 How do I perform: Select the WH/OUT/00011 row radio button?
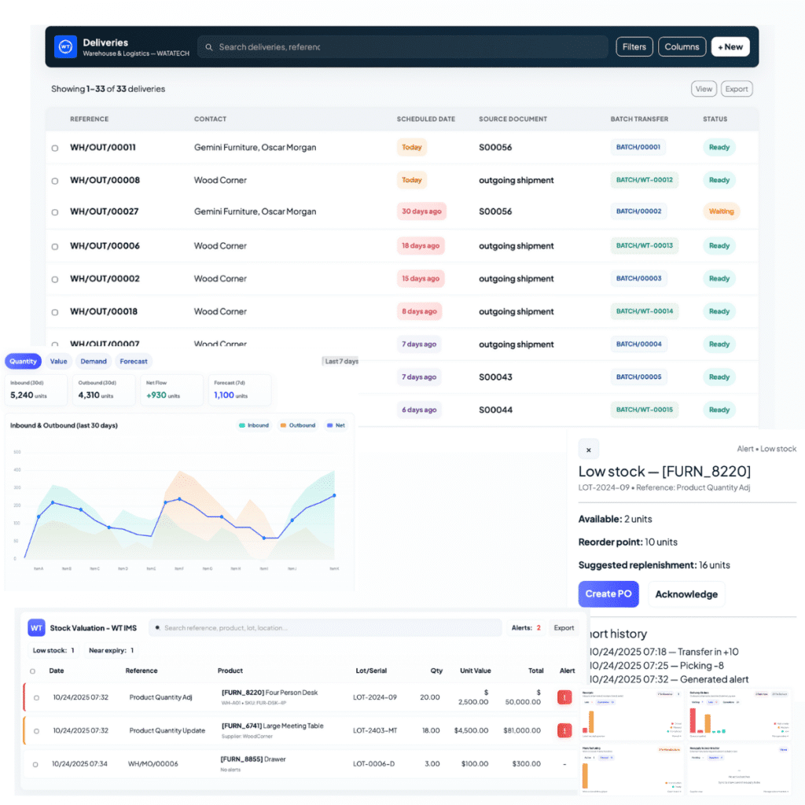click(55, 148)
